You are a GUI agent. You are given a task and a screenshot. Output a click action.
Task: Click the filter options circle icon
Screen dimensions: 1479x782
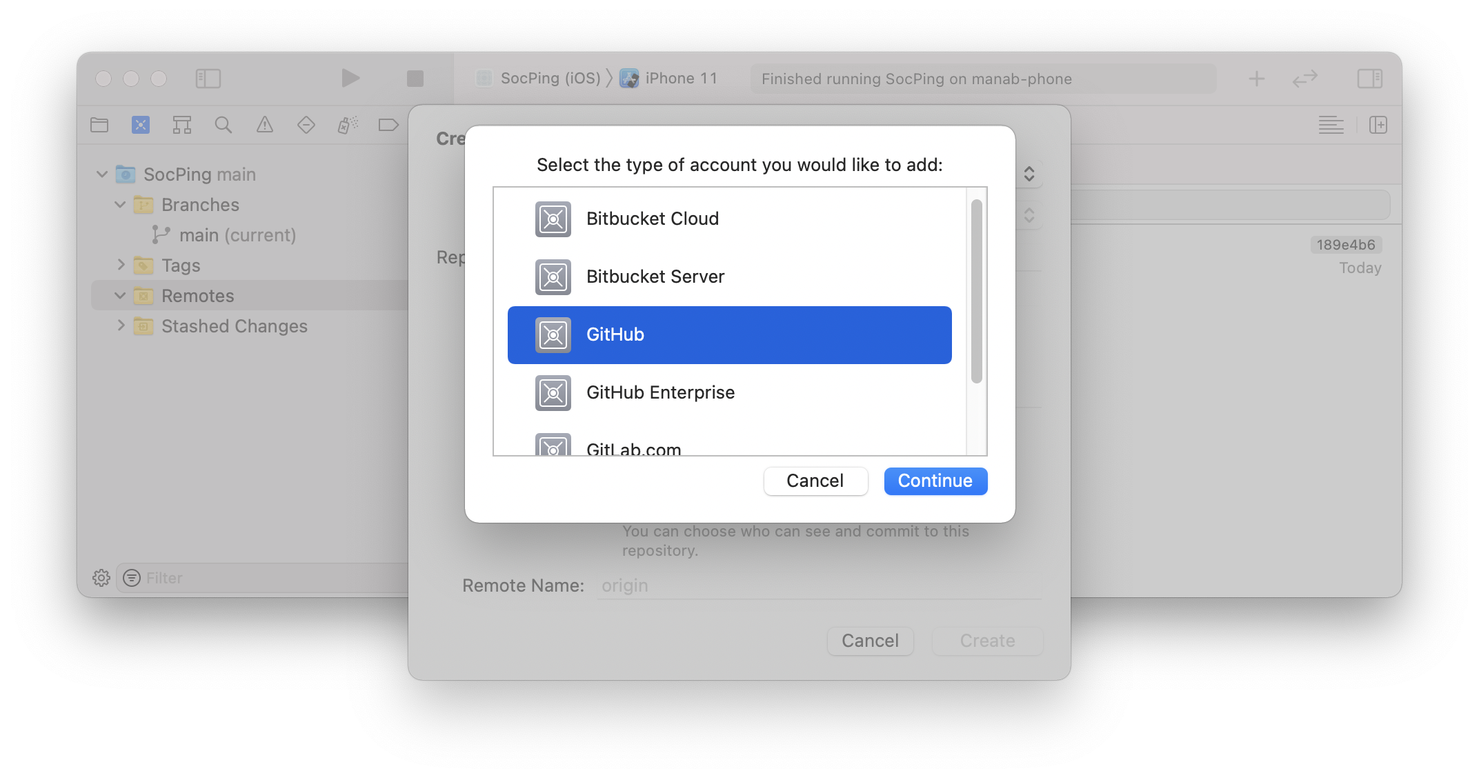(x=132, y=578)
